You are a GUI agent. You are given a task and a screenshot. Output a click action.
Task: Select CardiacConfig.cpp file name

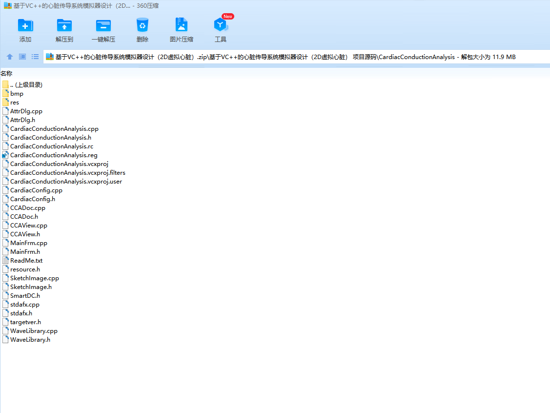pos(36,190)
